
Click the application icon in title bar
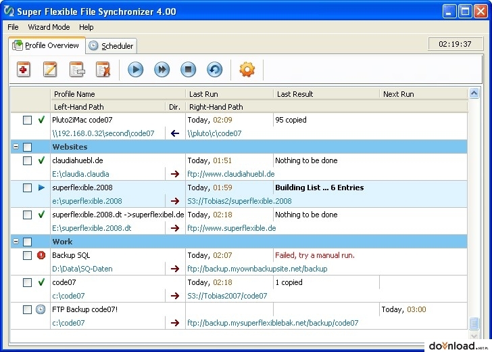coord(9,11)
